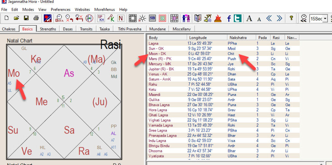Click the printer icon

point(36,18)
